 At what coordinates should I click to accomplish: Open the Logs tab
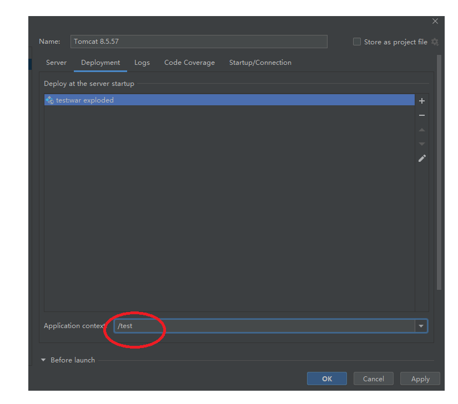142,63
